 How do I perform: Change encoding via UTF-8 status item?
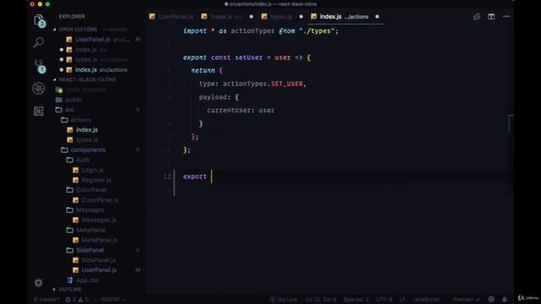click(x=384, y=300)
